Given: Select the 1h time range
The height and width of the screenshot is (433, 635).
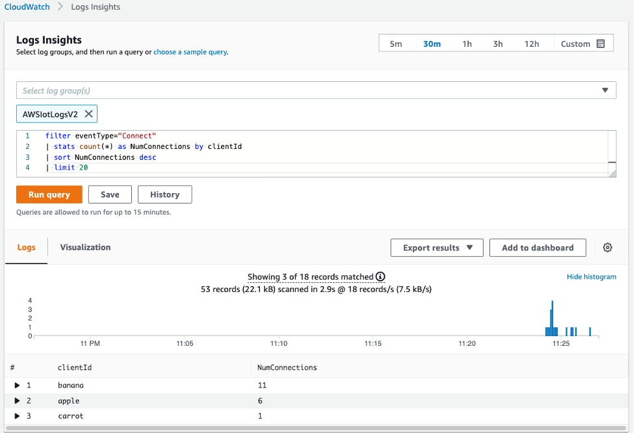Looking at the screenshot, I should point(467,43).
